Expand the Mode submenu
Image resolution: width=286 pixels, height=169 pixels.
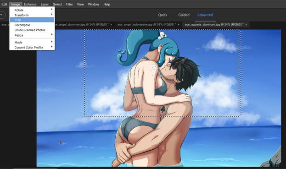click(x=32, y=43)
